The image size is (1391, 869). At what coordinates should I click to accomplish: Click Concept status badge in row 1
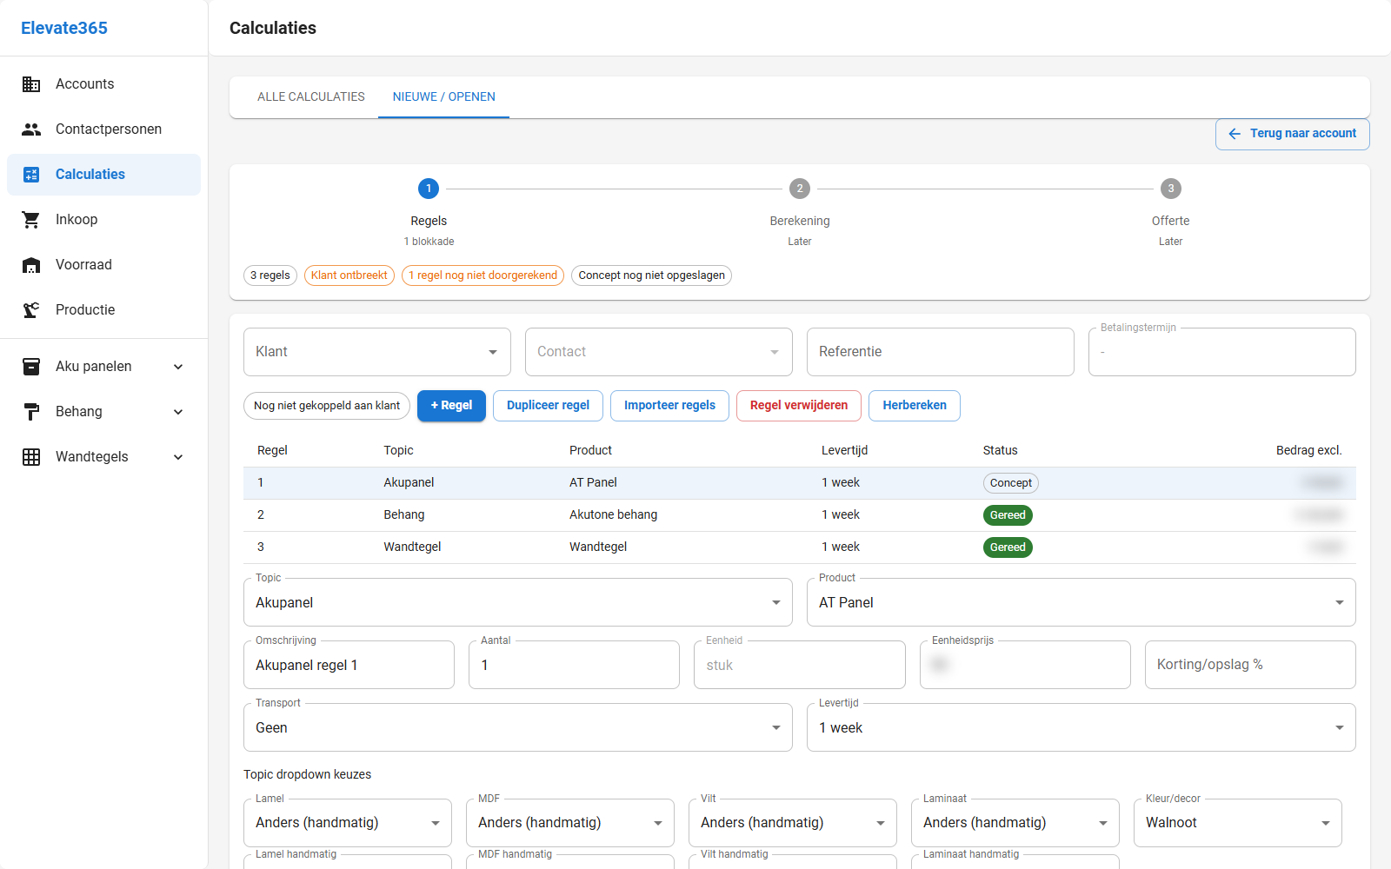(x=1010, y=483)
